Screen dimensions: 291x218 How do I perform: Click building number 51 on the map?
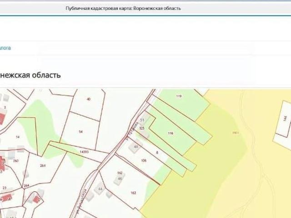tap(142, 120)
